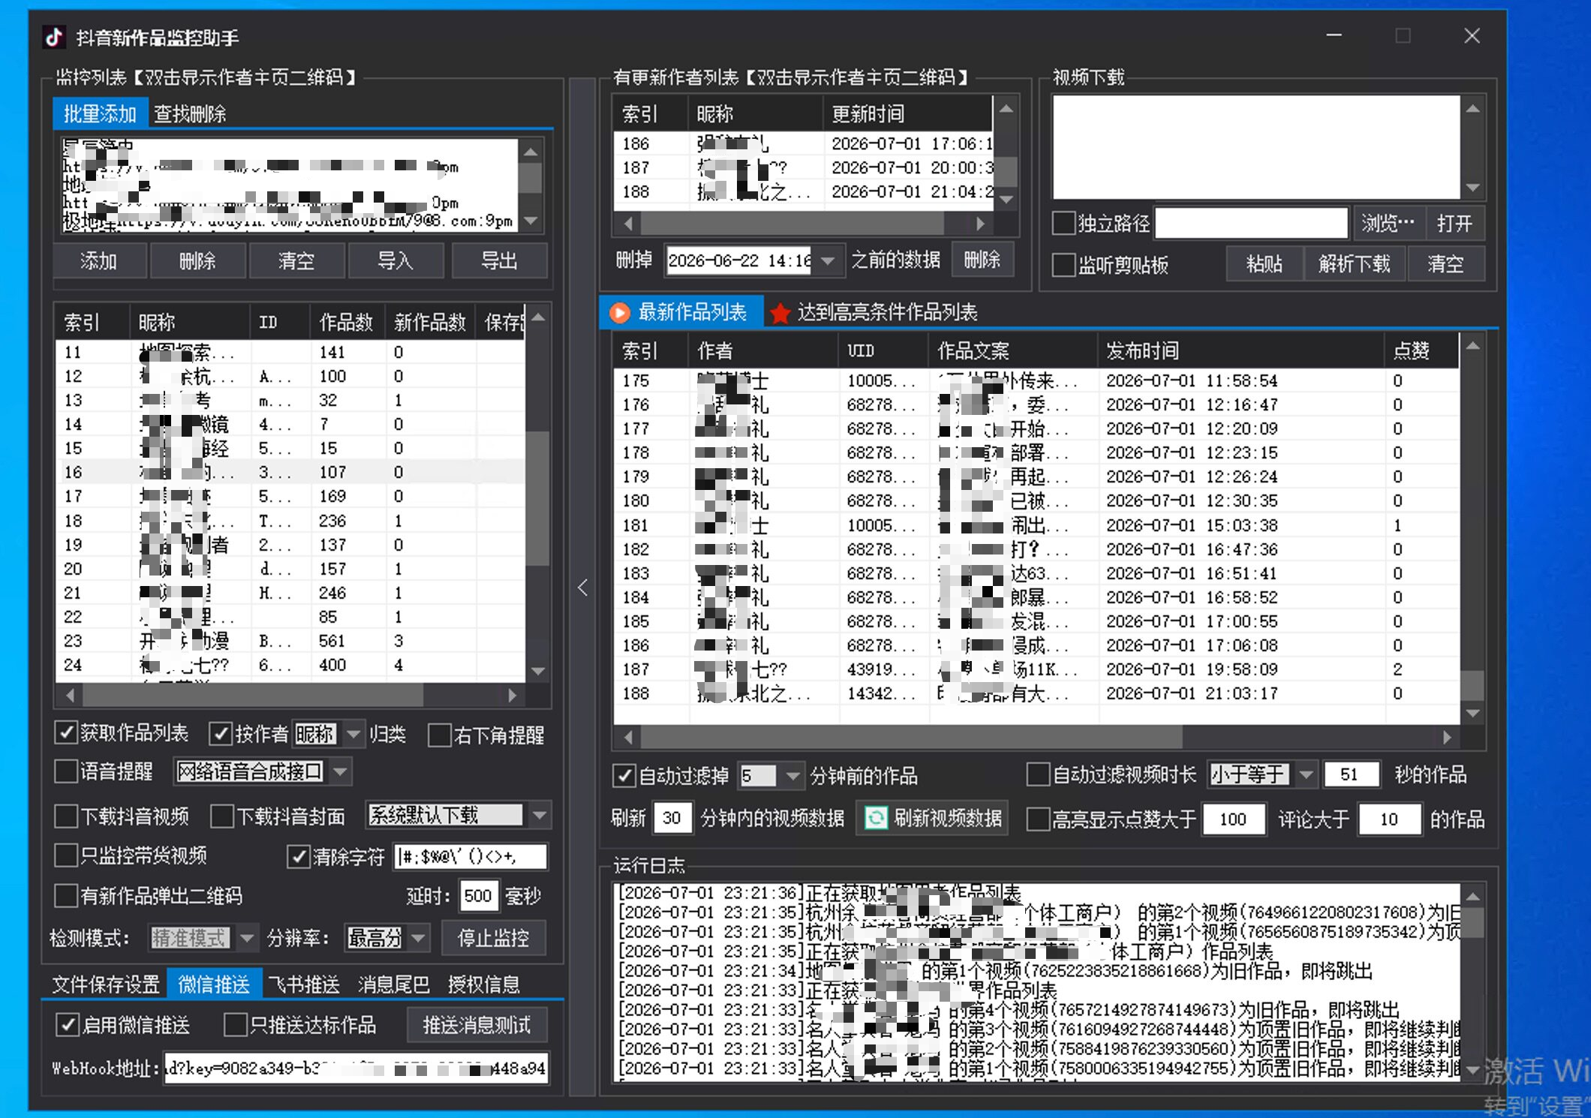Open the minutes filter dropdown showing 5
This screenshot has height=1118, width=1591.
(792, 775)
